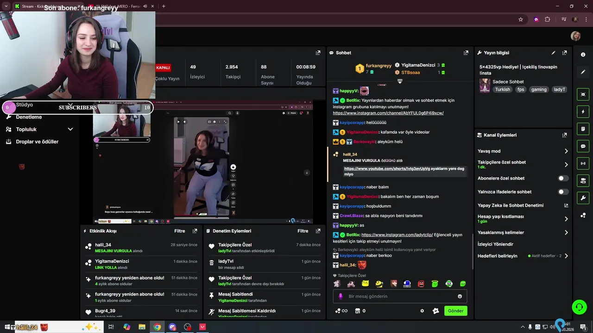Edit Yayın bilgisi with the pencil icon
Viewport: 593px width, 333px height.
click(553, 53)
